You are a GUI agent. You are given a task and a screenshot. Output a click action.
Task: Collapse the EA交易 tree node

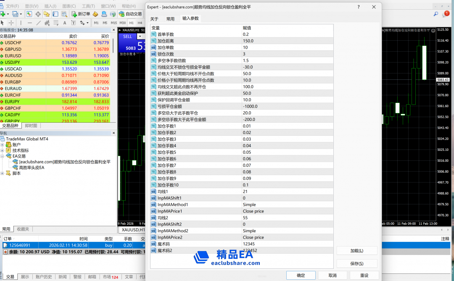(x=3, y=156)
